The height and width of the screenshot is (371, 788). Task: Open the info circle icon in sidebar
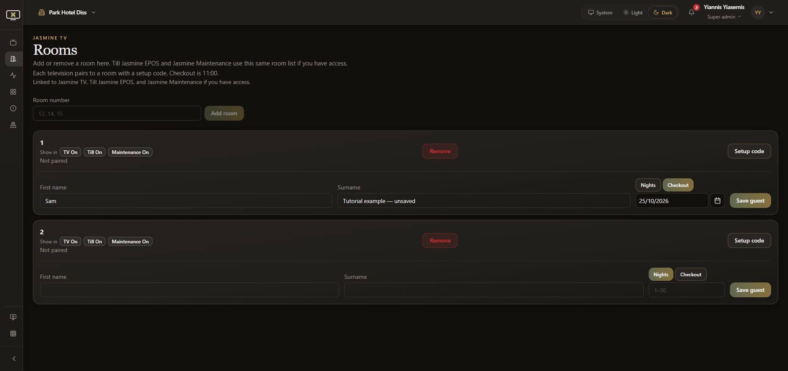(x=13, y=108)
